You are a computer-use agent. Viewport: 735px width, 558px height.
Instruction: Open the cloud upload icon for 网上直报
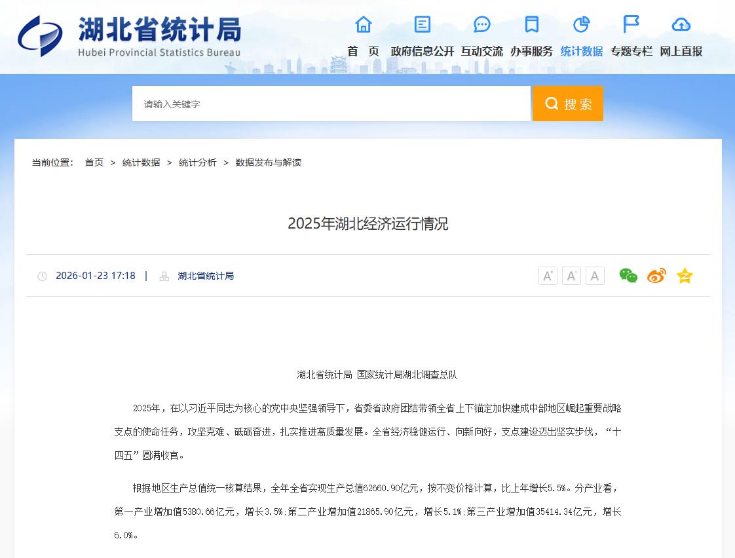pos(681,25)
